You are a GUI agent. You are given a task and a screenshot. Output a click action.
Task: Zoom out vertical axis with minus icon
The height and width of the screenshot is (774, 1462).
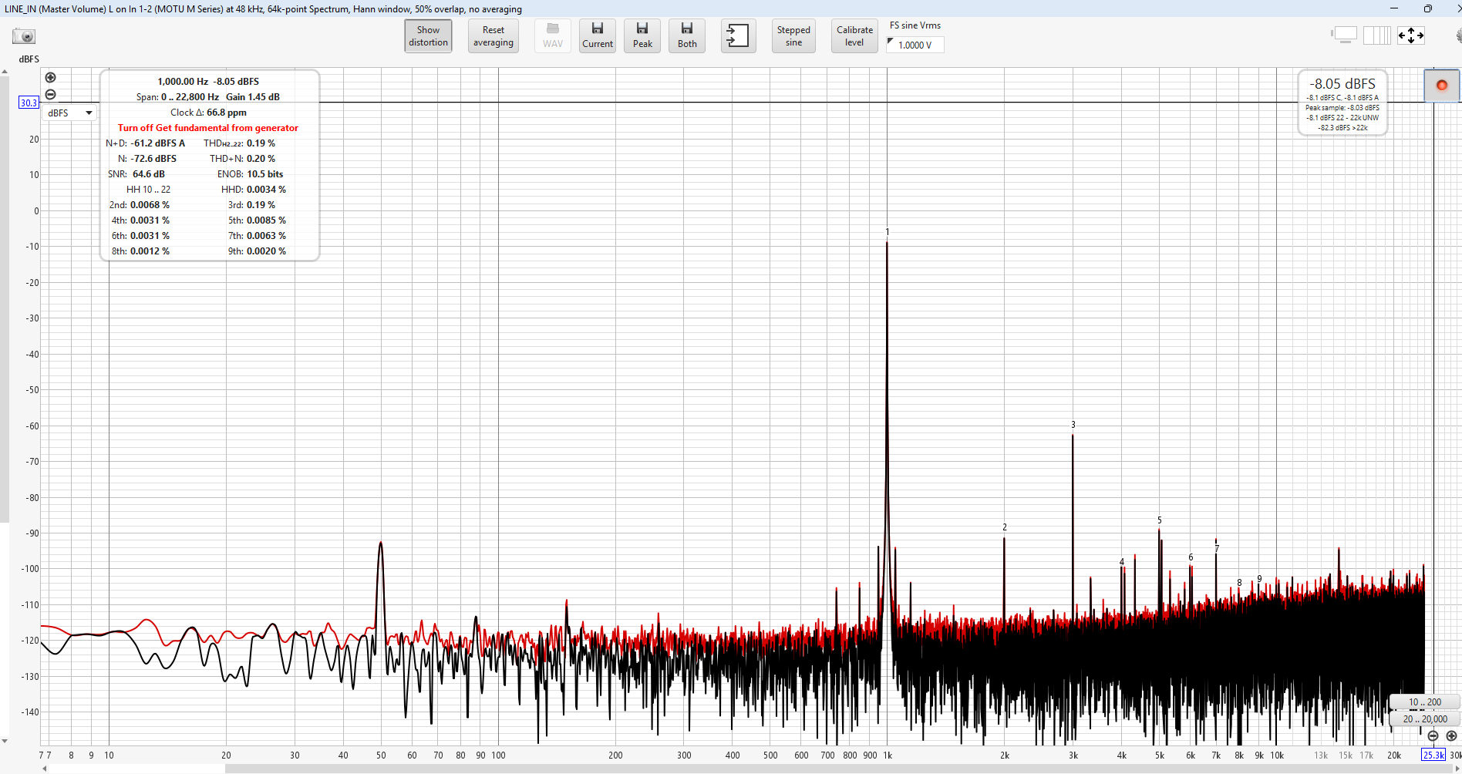click(x=51, y=95)
